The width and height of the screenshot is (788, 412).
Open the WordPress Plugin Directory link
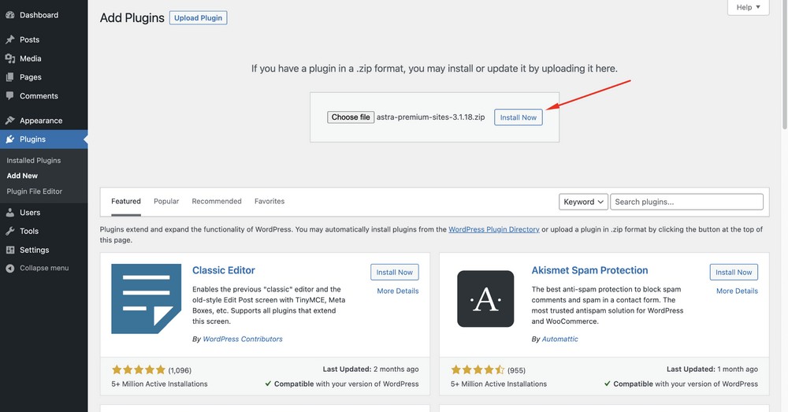(494, 229)
